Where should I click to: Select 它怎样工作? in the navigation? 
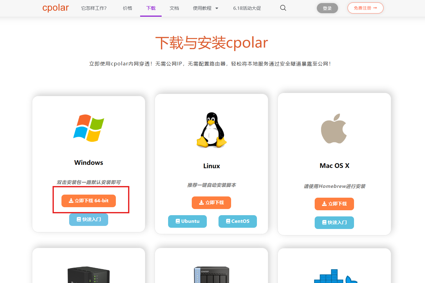tap(94, 8)
